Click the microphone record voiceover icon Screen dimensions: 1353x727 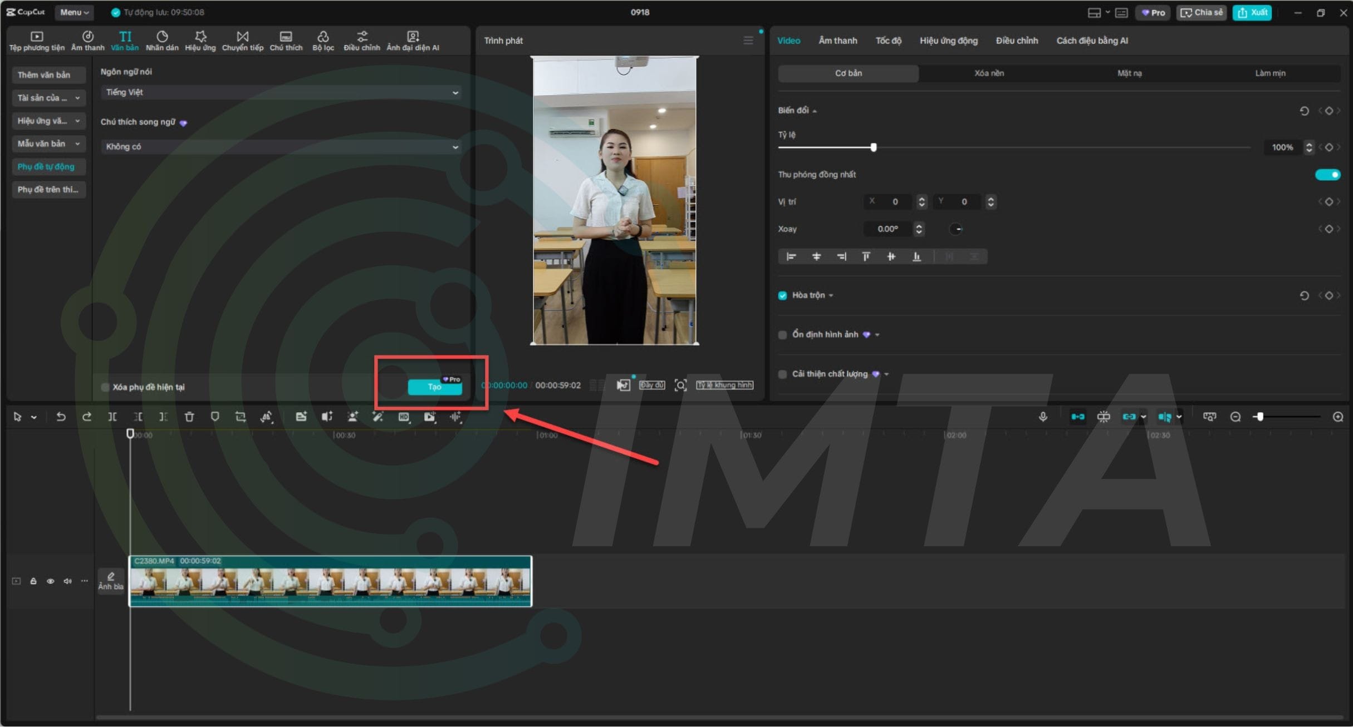(x=1043, y=417)
